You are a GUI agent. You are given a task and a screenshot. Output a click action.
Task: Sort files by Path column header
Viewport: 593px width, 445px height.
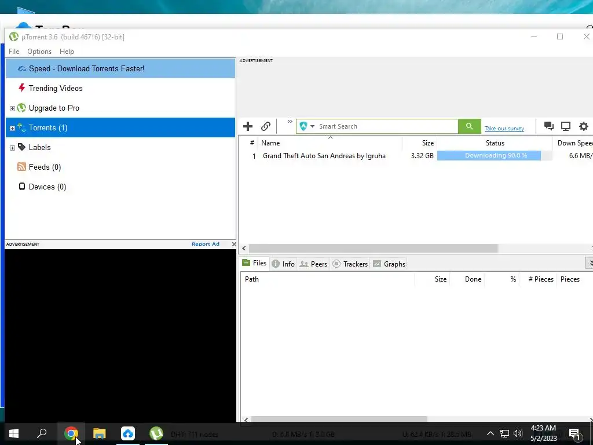pyautogui.click(x=328, y=279)
